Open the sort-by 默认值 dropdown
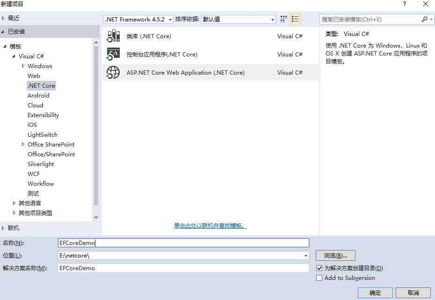Viewport: 435px width, 300px height. click(239, 20)
